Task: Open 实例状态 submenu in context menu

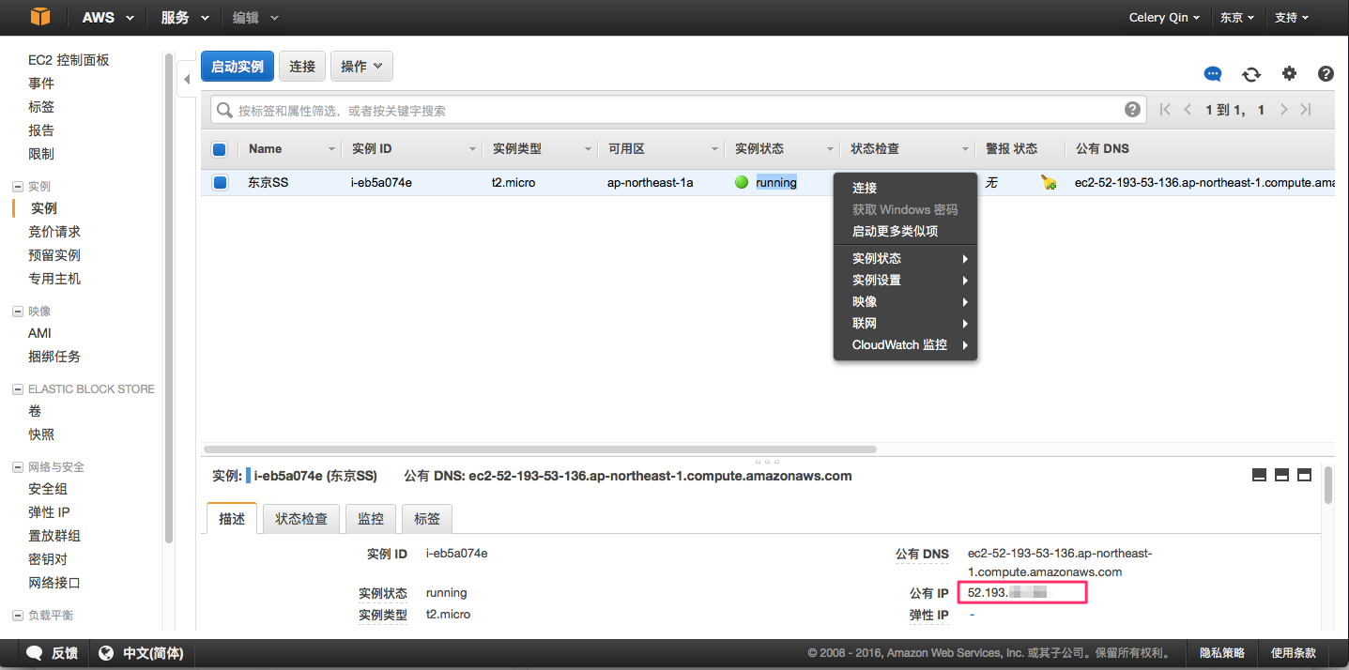Action: coord(906,258)
